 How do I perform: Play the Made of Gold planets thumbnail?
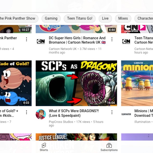point(16,83)
